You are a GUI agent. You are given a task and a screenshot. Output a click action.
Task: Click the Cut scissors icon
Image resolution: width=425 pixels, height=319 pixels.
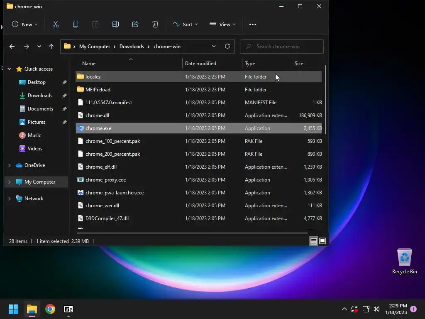[56, 25]
